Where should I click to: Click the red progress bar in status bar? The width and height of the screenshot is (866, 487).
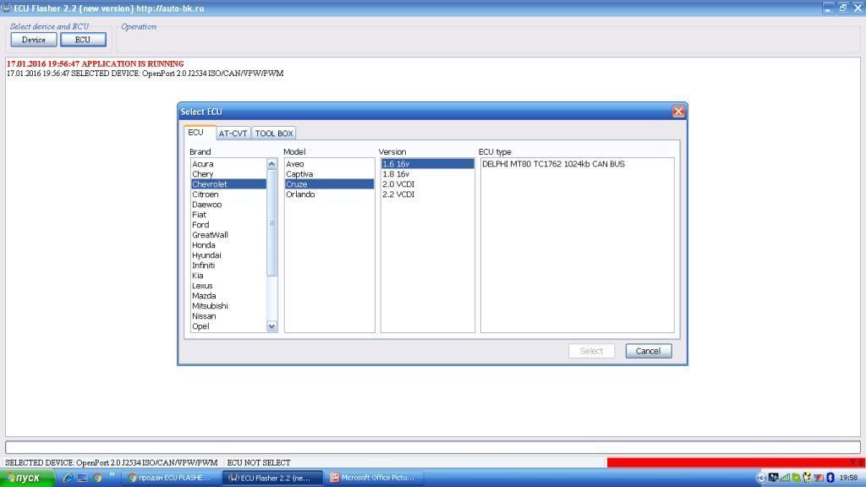[735, 462]
